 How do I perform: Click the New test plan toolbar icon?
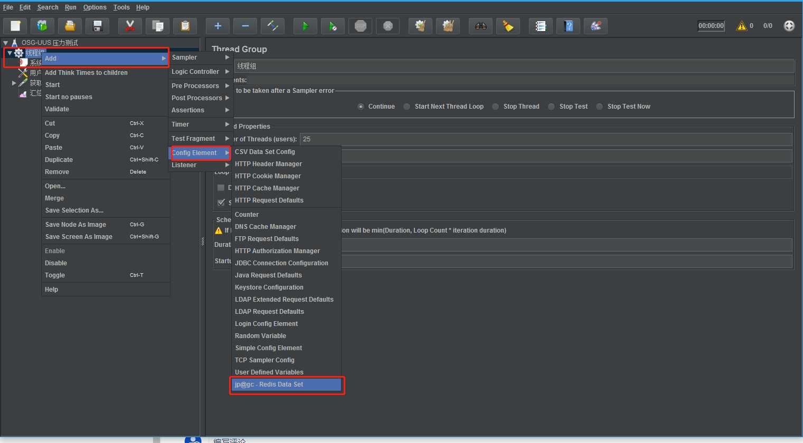pyautogui.click(x=15, y=26)
